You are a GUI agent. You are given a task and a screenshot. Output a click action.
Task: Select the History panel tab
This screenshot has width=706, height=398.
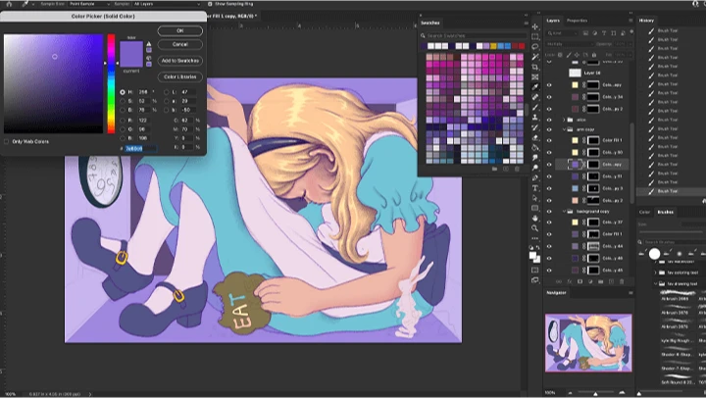[x=646, y=21]
